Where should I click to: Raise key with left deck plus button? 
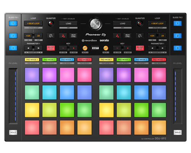[73, 48]
